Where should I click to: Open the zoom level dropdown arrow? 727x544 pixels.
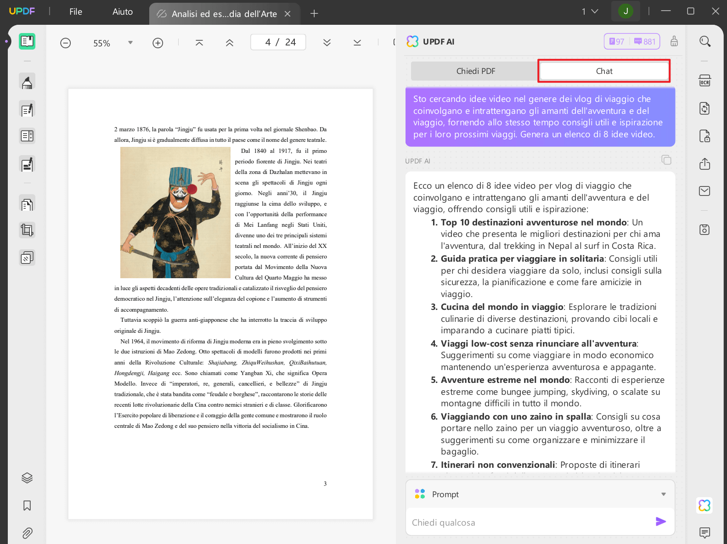coord(130,43)
